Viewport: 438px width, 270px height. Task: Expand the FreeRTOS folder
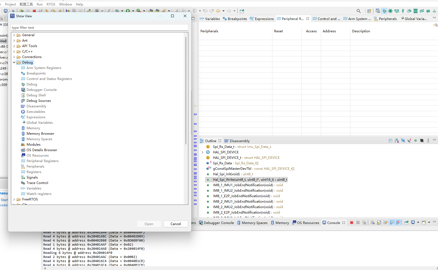[x=14, y=199]
